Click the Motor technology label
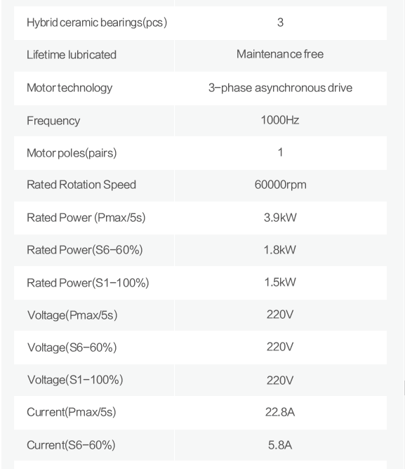 point(69,88)
